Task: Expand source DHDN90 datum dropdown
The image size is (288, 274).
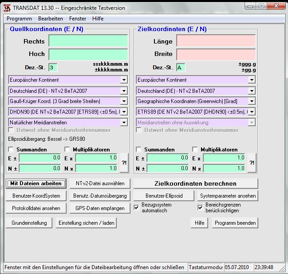Action: 124,112
